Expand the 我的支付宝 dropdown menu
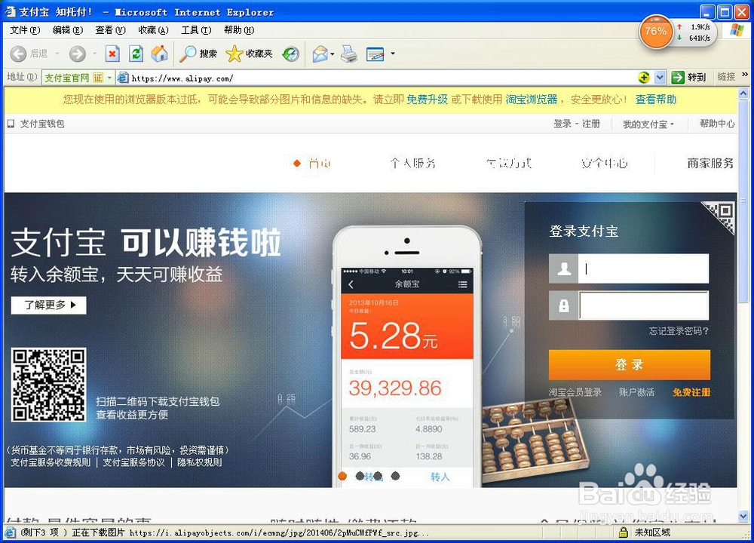Screen dimensions: 754x543 [648, 124]
